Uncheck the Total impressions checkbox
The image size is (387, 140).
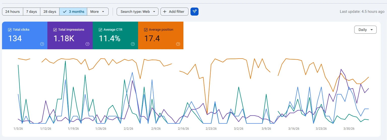55,30
